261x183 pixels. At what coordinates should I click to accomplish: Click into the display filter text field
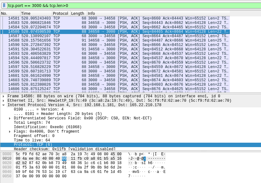tap(126, 5)
